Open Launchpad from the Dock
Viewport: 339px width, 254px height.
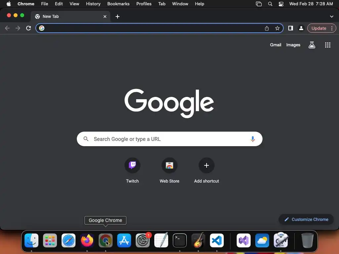(x=50, y=240)
